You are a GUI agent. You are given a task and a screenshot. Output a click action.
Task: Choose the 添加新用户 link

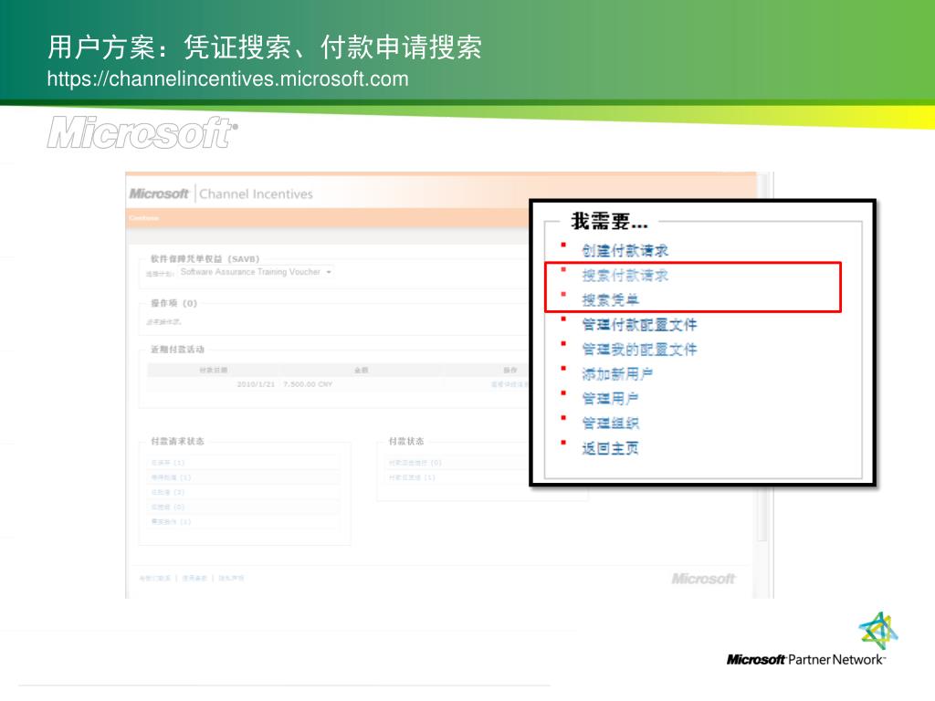[617, 373]
